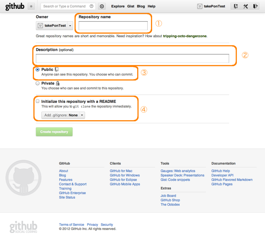Open GitHub Mobile Apps link
The width and height of the screenshot is (265, 236).
(125, 184)
